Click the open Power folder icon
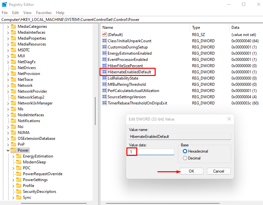Viewport: 263px width, 205px height. [x=13, y=150]
